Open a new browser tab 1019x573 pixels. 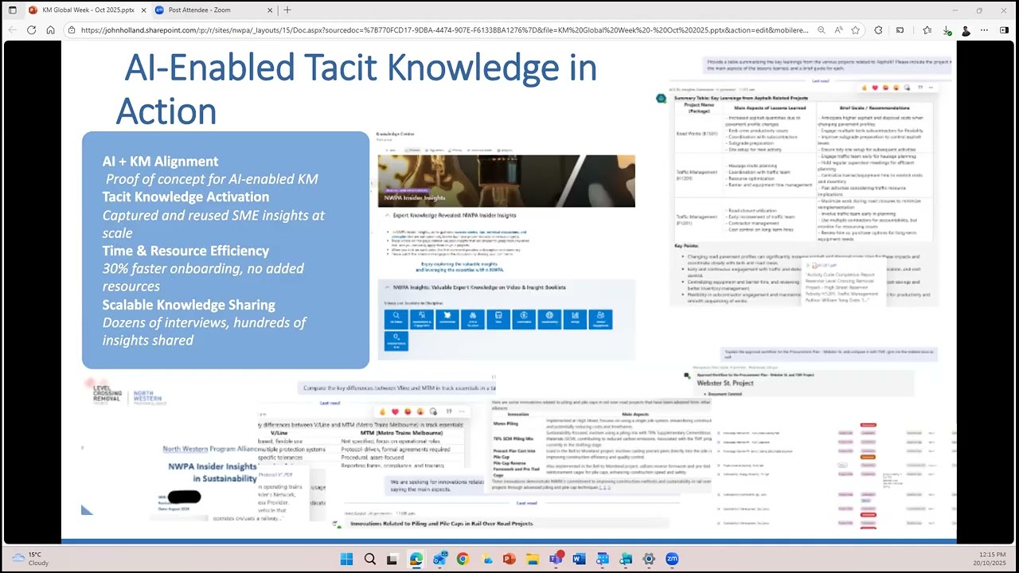click(x=287, y=10)
